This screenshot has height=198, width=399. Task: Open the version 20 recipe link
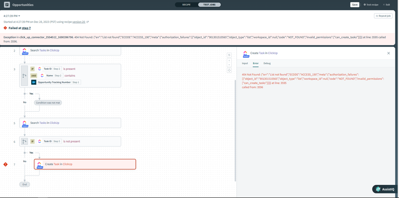point(79,22)
